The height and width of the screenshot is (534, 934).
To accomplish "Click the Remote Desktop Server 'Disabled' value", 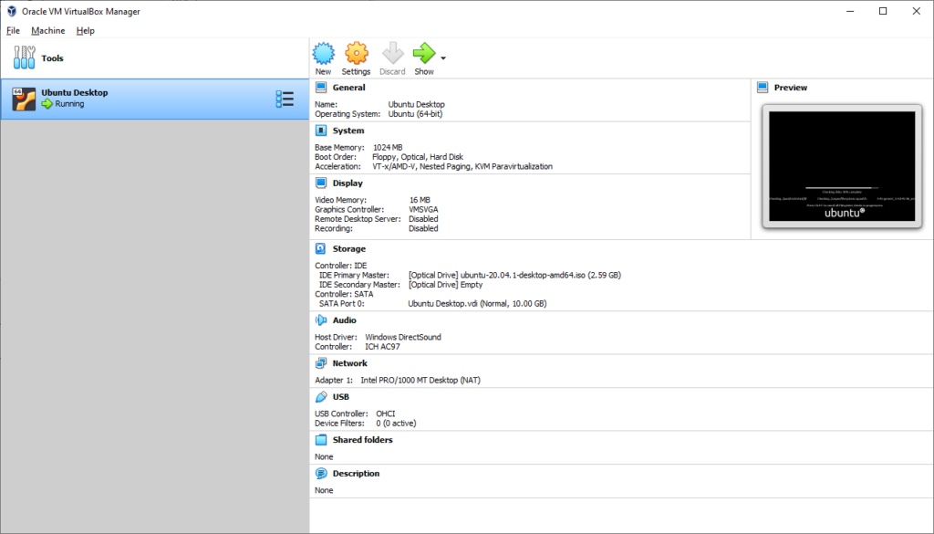I will coord(423,219).
